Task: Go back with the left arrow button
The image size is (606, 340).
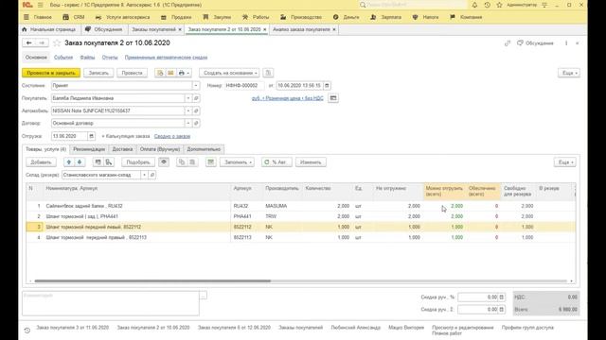Action: point(28,43)
